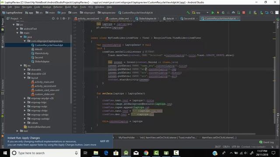
Task: Open File Explorer from taskbar
Action: tap(96, 153)
